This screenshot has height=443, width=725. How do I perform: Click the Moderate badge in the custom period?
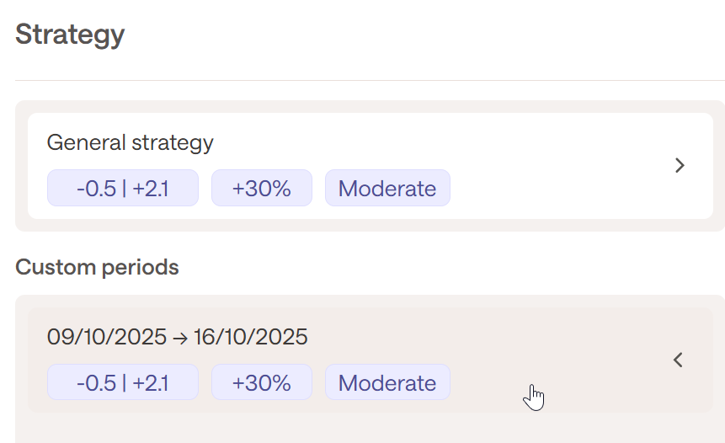tap(387, 383)
